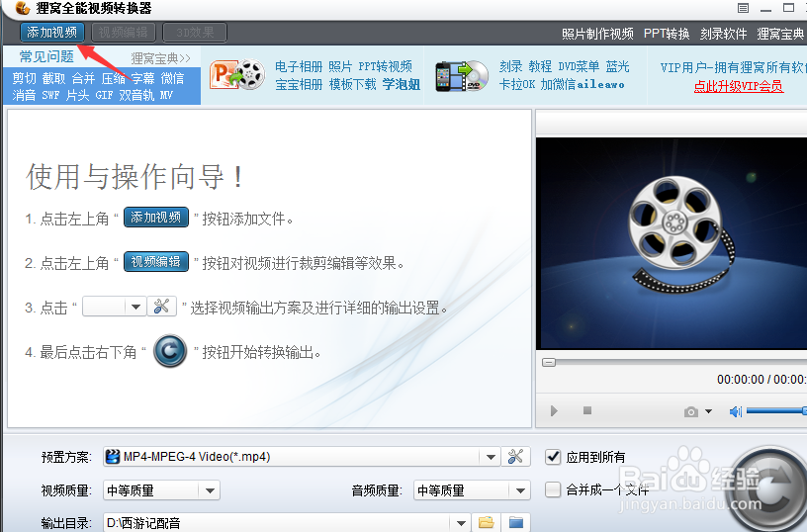Image resolution: width=807 pixels, height=532 pixels.
Task: Open the 音频质量 dropdown
Action: point(472,490)
